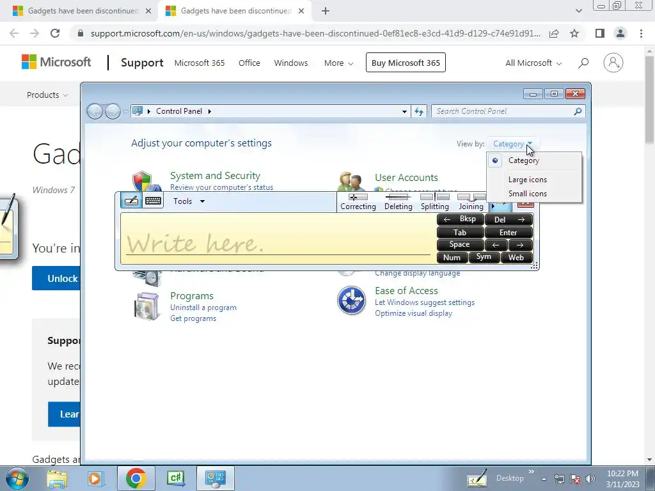Choose Small icons view option
This screenshot has width=655, height=491.
click(x=534, y=193)
